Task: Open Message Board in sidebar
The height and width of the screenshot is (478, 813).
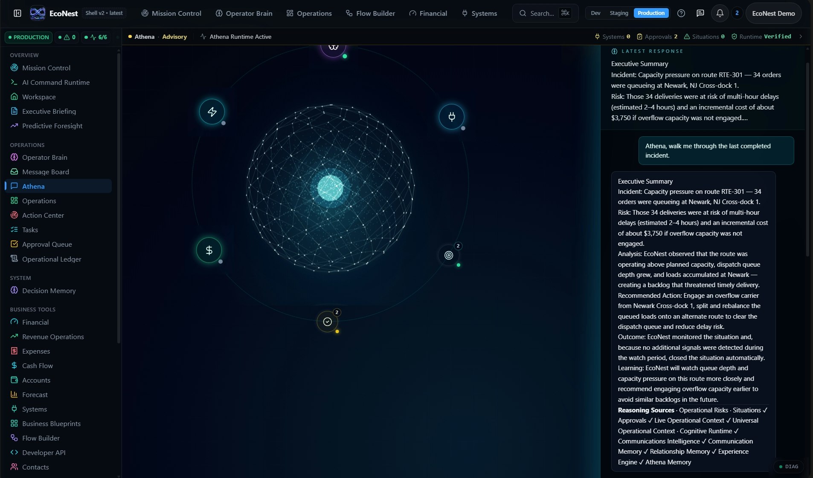Action: (58, 172)
